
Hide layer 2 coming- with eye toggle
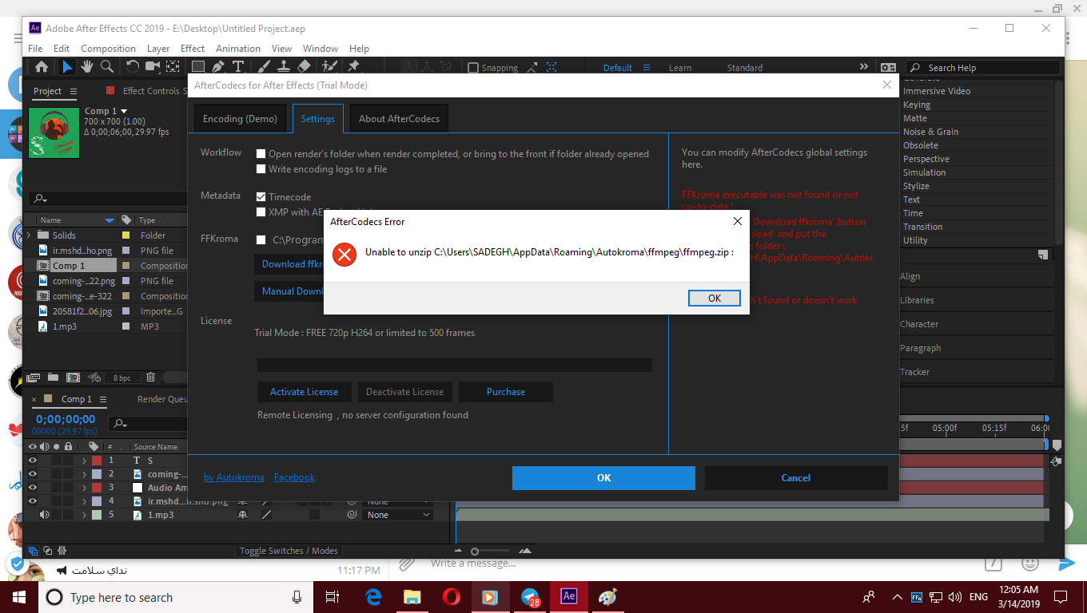point(33,474)
